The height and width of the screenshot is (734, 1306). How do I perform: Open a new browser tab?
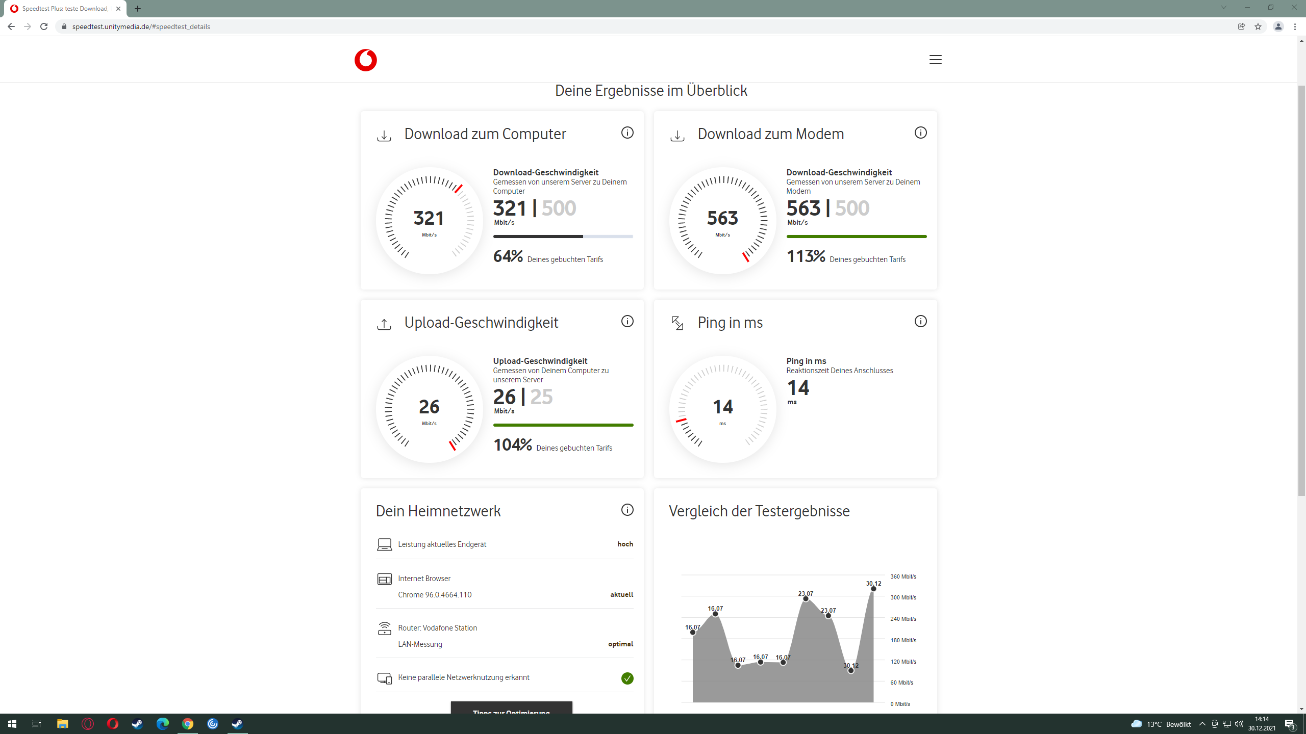138,9
